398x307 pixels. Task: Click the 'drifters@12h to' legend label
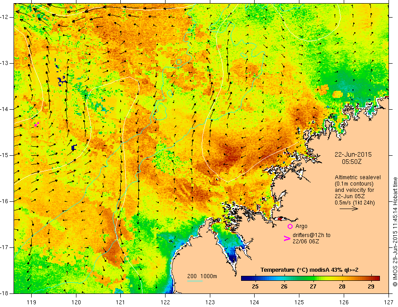312,235
